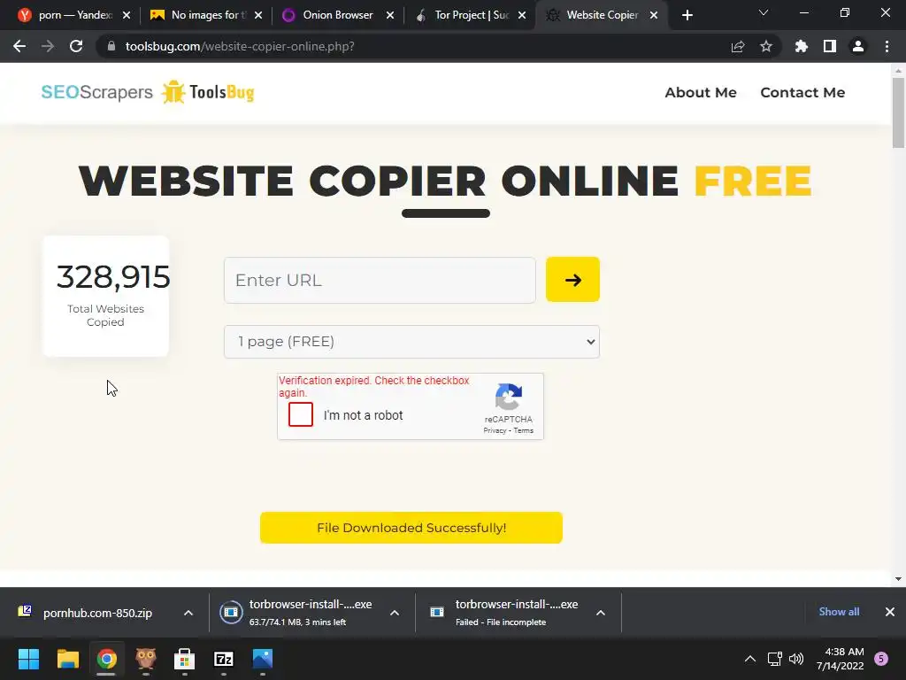Close the downloads bar

(x=890, y=612)
